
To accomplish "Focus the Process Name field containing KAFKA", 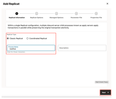I will click(x=31, y=48).
